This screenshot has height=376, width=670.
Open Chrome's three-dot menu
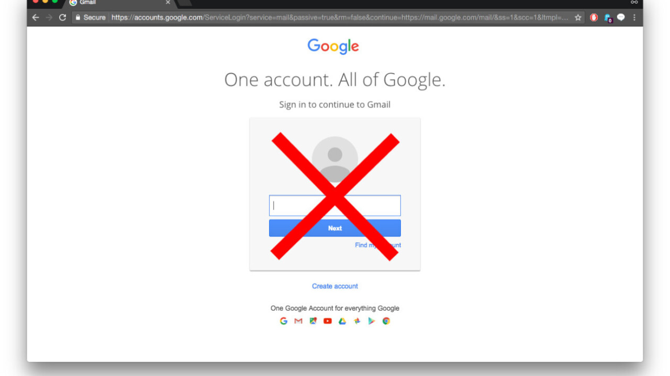tap(634, 17)
